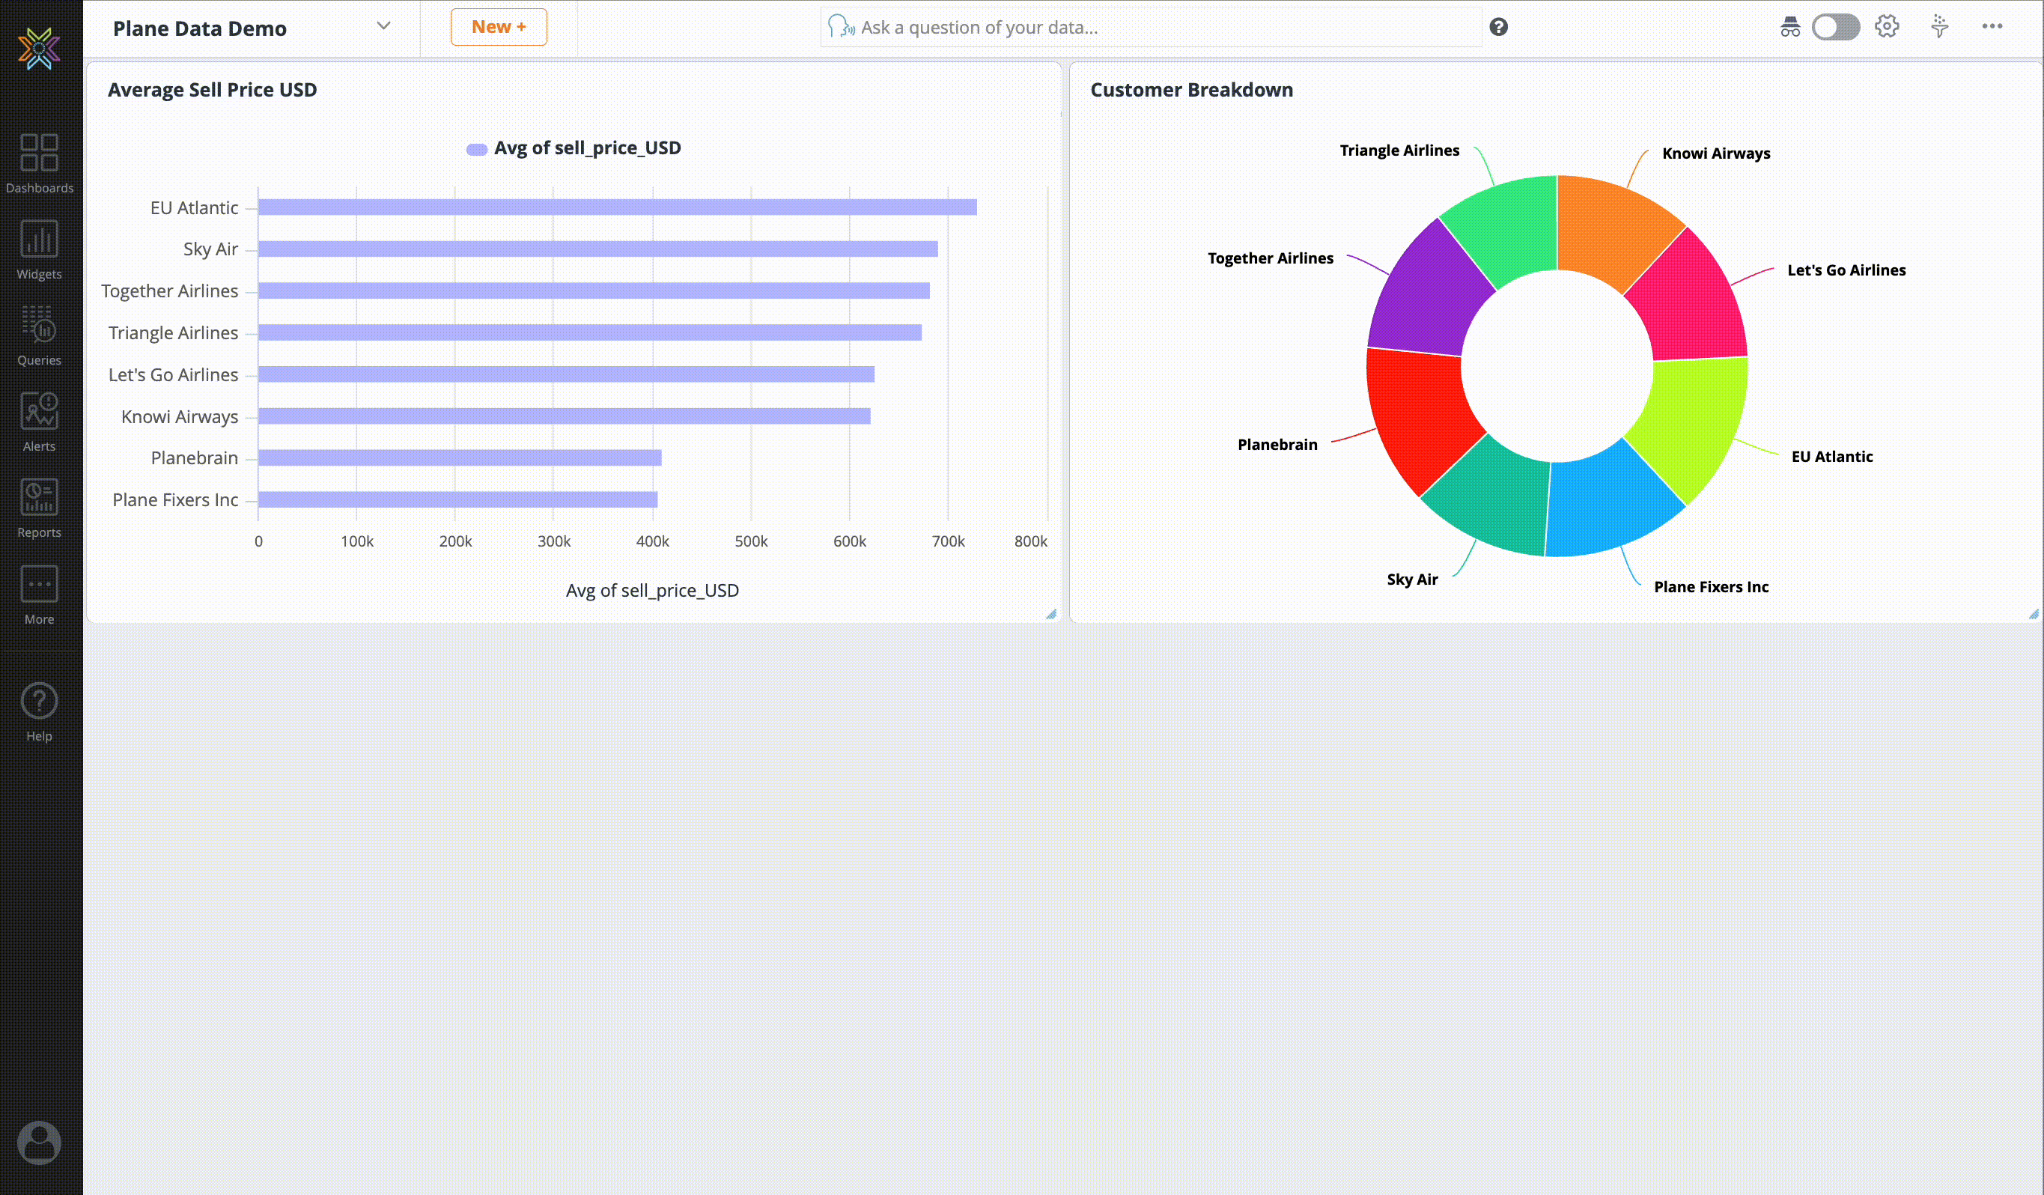Click the Knowi logo icon

tap(39, 48)
